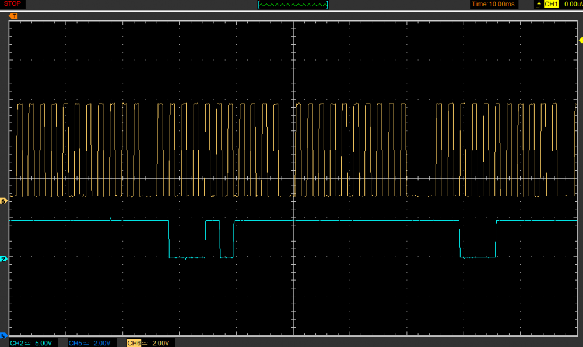583x347 pixels.
Task: Click the orange T trigger position marker
Action: point(13,16)
